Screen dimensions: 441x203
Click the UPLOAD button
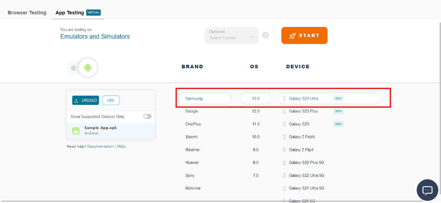pos(86,101)
